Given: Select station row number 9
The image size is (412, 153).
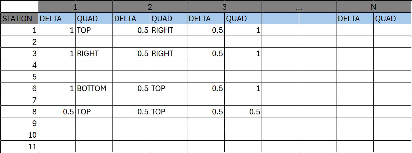Looking at the screenshot, I should pos(19,123).
